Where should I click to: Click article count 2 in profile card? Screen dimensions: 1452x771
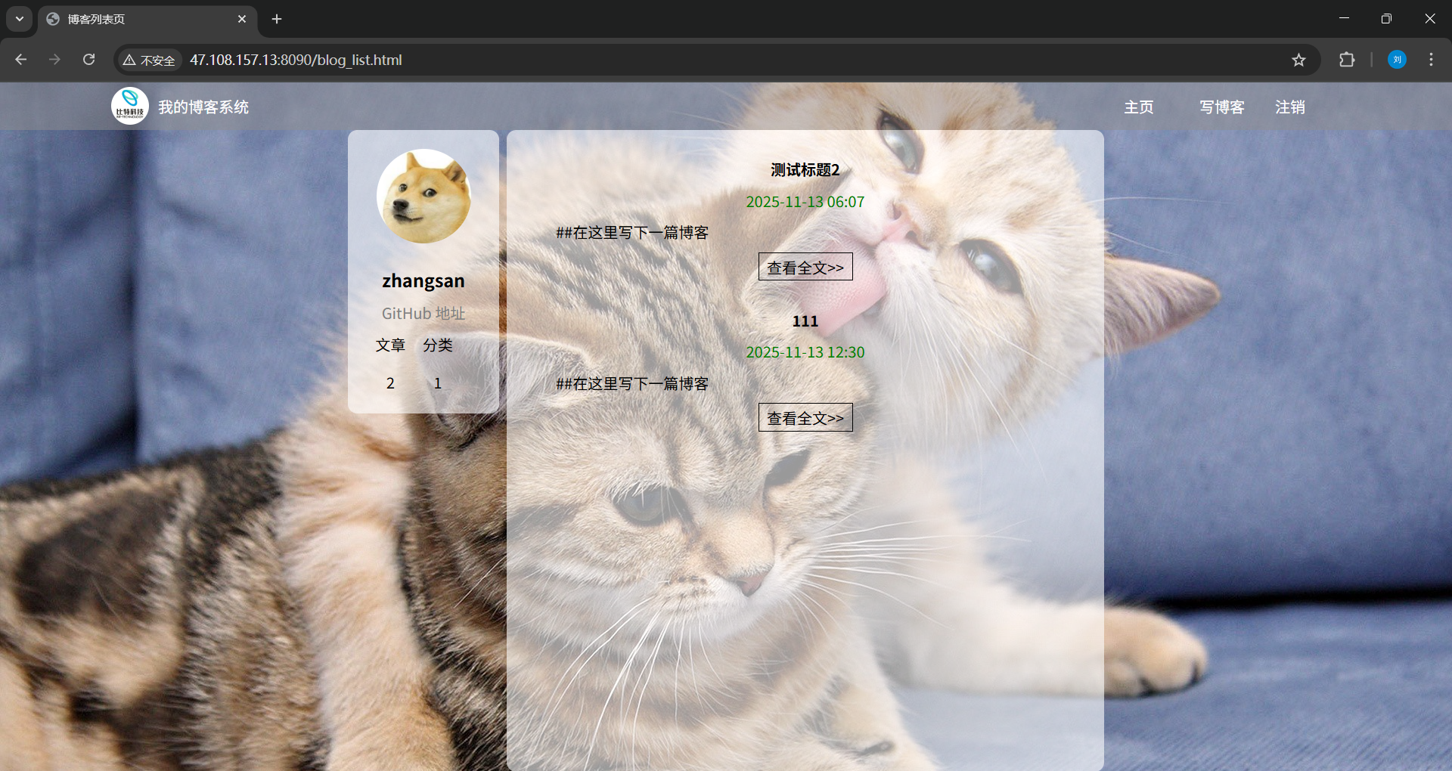coord(390,383)
